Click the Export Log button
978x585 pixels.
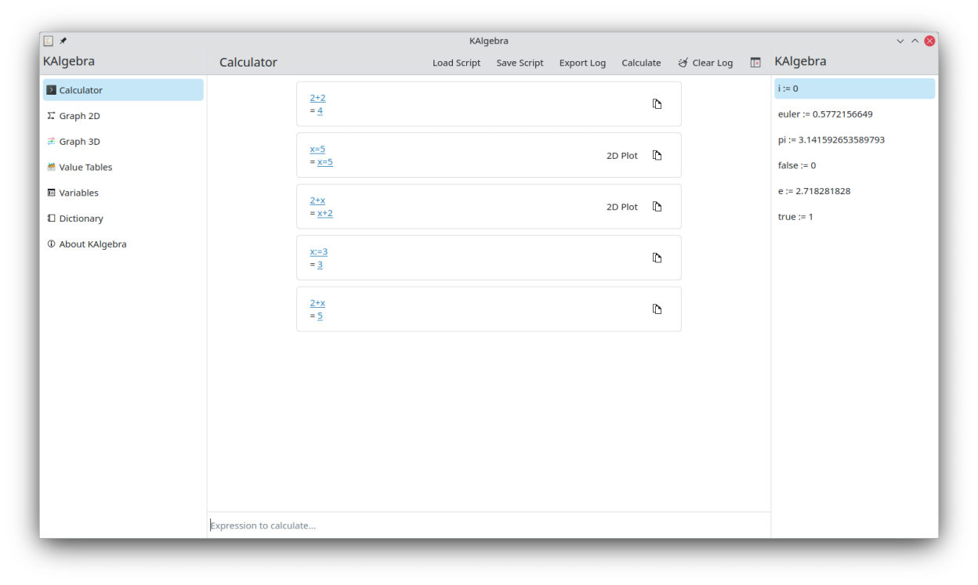(582, 63)
